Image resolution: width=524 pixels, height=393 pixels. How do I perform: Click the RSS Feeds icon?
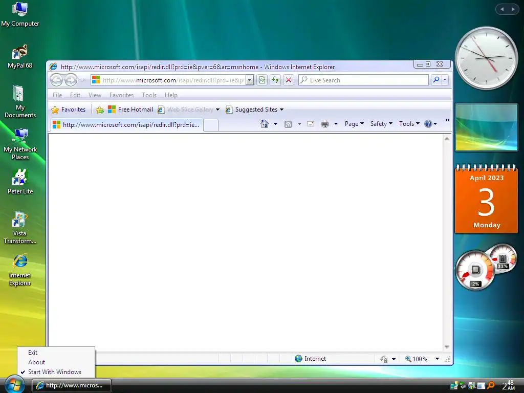(x=288, y=124)
